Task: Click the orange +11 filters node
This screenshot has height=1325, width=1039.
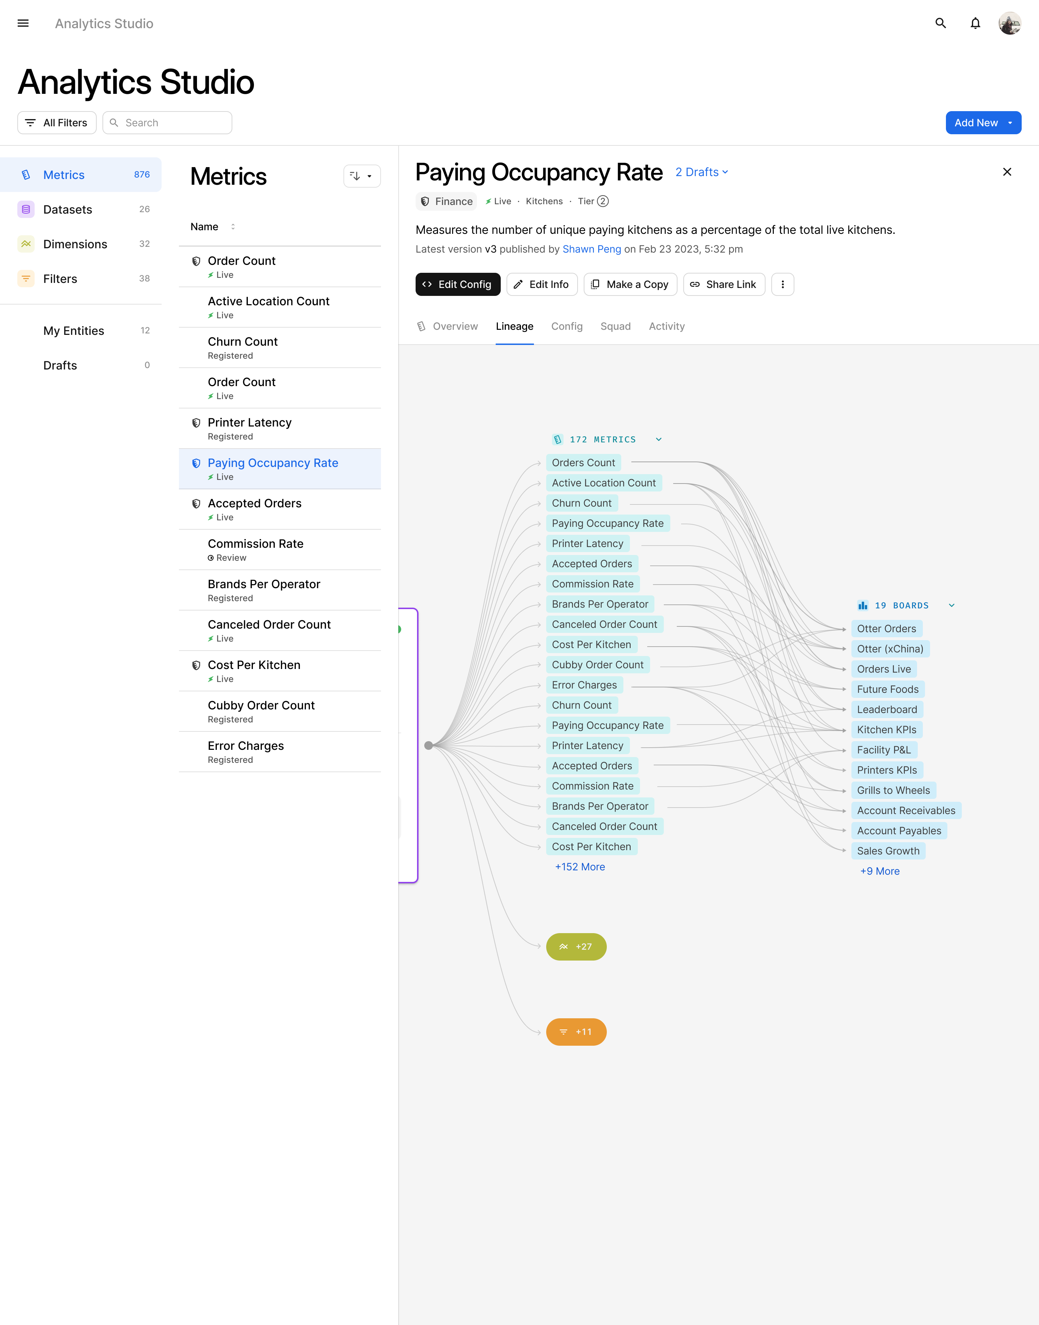Action: pos(576,1032)
